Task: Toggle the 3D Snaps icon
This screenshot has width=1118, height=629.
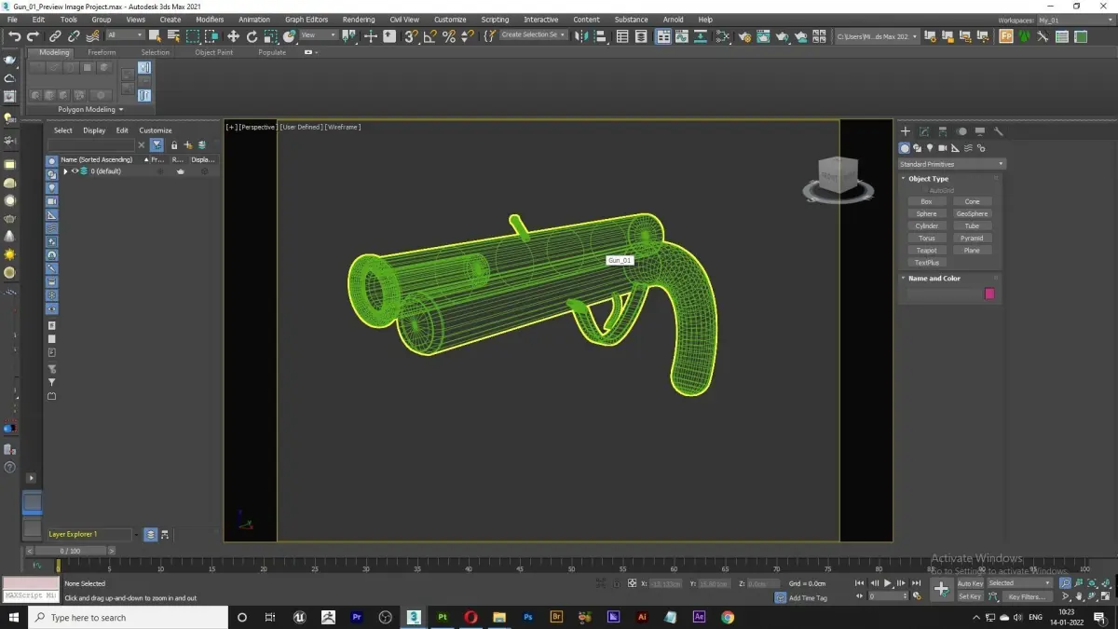Action: (x=411, y=36)
